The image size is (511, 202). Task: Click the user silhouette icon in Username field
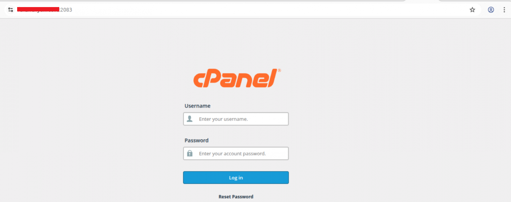[190, 119]
